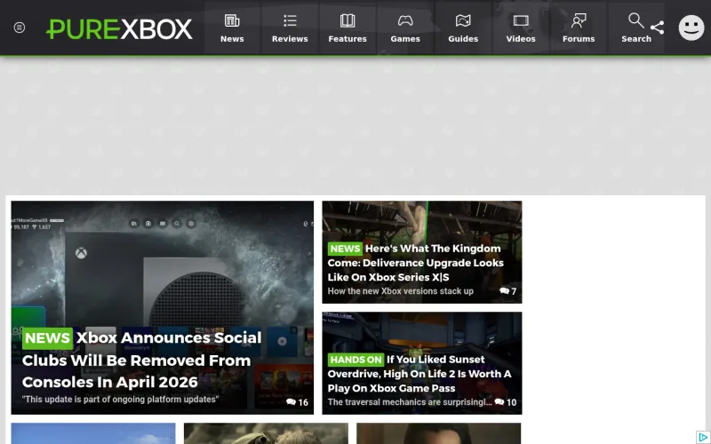Click "The traversal mechanics are surprisingl..." subtitle
The width and height of the screenshot is (711, 444).
click(410, 402)
